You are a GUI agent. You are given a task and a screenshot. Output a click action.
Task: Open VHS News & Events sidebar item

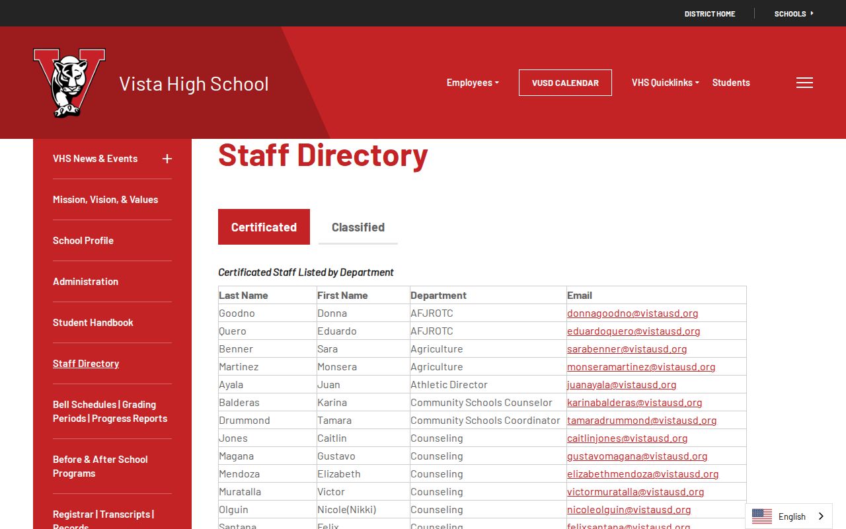point(95,159)
